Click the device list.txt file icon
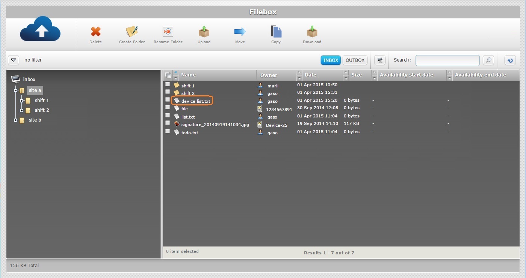This screenshot has width=526, height=278. tap(177, 101)
